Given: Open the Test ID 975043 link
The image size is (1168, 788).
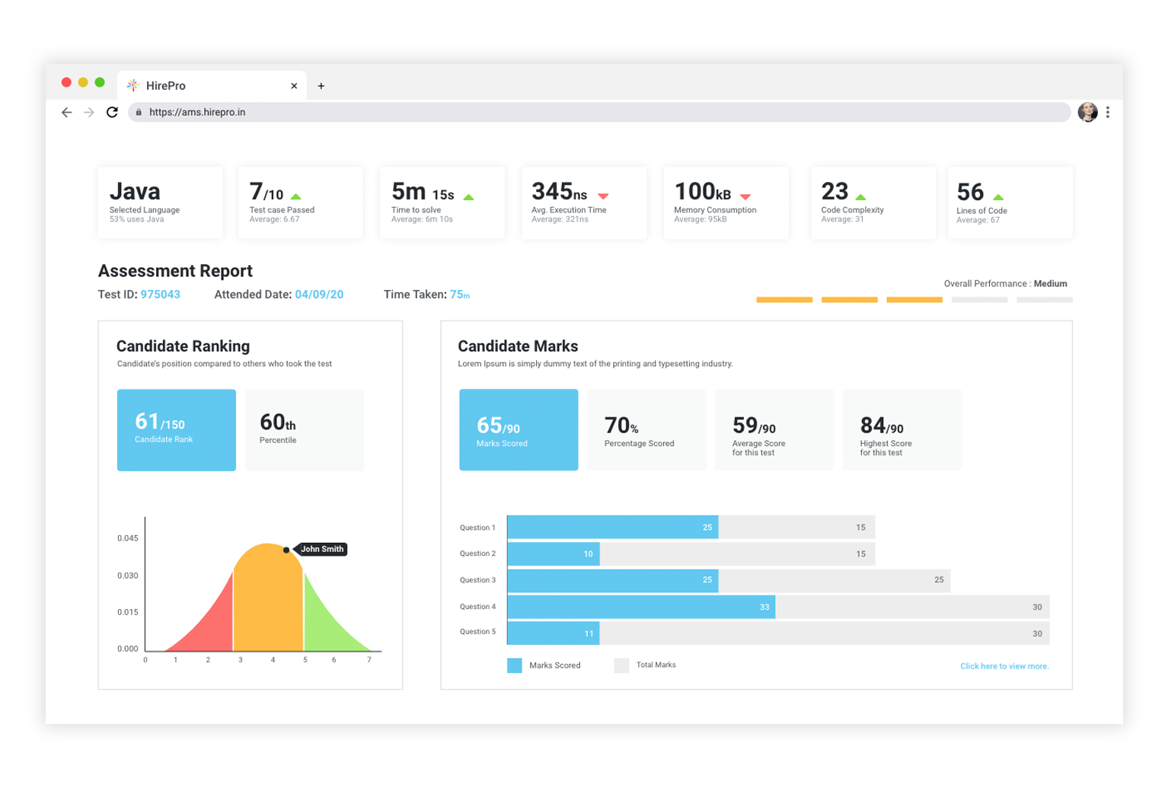Looking at the screenshot, I should [161, 294].
